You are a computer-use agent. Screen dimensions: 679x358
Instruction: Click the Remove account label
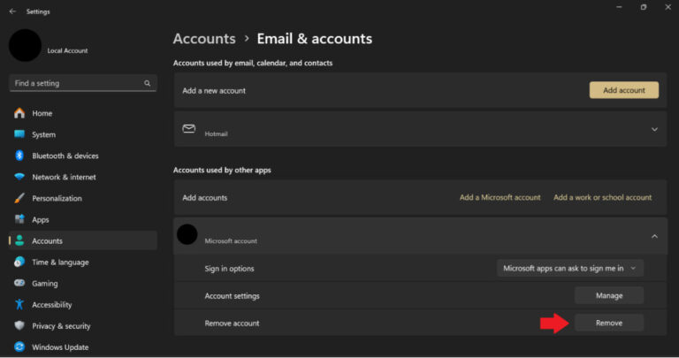click(x=233, y=324)
